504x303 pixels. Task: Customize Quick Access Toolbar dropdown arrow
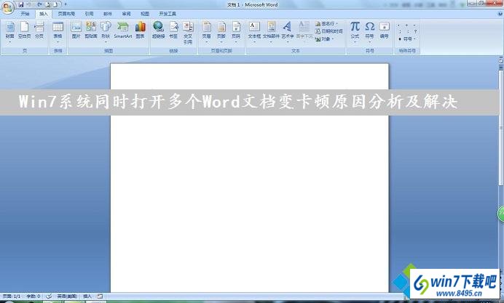66,4
